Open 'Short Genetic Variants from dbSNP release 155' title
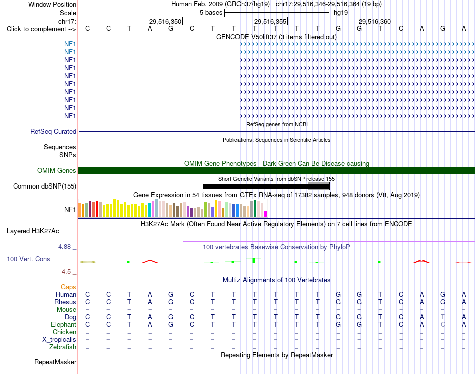 coord(277,179)
